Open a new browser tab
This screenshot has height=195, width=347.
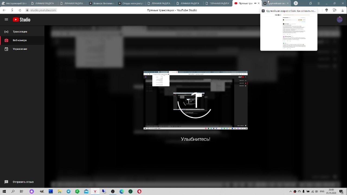click(296, 3)
